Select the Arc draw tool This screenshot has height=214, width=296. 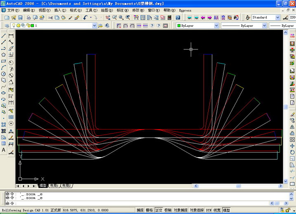(x=4, y=68)
